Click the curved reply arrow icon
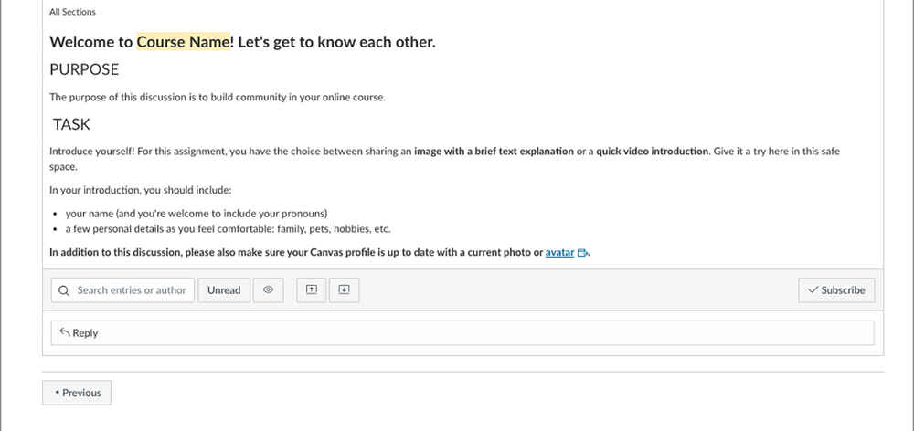914x431 pixels. point(65,333)
